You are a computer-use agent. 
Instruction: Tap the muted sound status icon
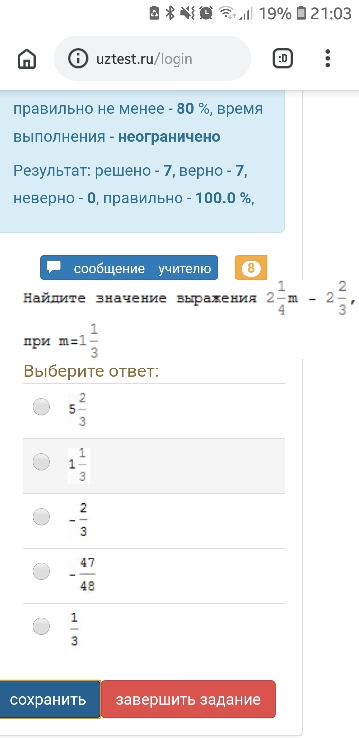187,13
